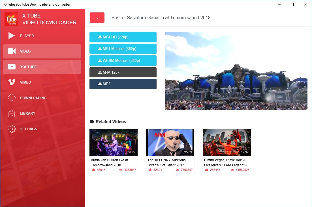Go back with the red arrow button
Screen dimensions: 312x207
point(97,18)
